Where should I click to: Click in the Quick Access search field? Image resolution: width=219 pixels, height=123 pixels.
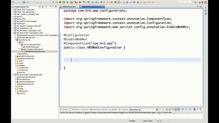(x=185, y=2)
